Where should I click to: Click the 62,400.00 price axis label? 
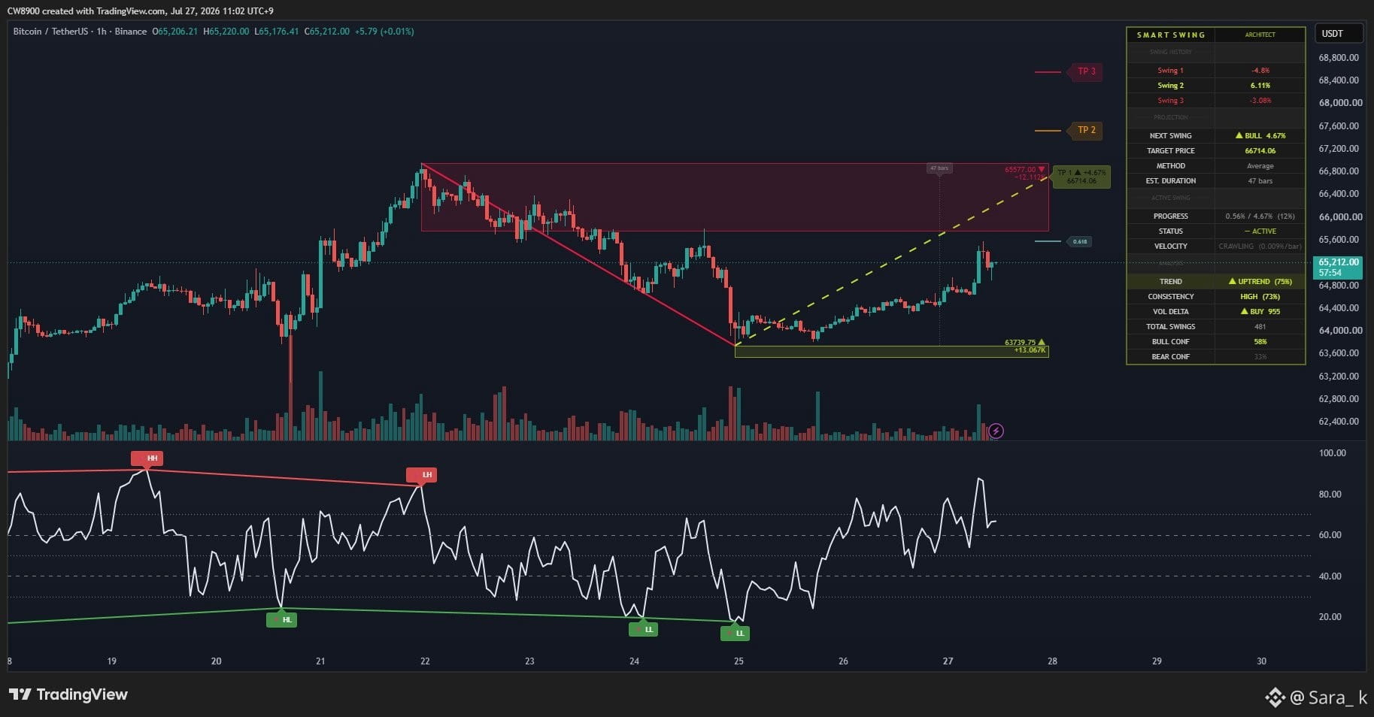tap(1339, 422)
